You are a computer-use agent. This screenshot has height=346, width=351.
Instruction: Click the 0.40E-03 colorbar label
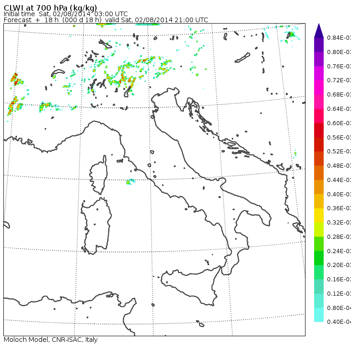click(x=339, y=194)
